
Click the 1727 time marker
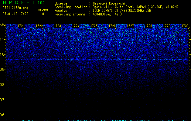[x=130, y=26]
